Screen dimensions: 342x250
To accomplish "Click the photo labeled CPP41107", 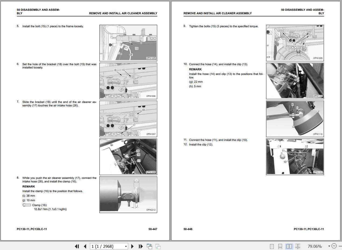I will (x=295, y=157).
